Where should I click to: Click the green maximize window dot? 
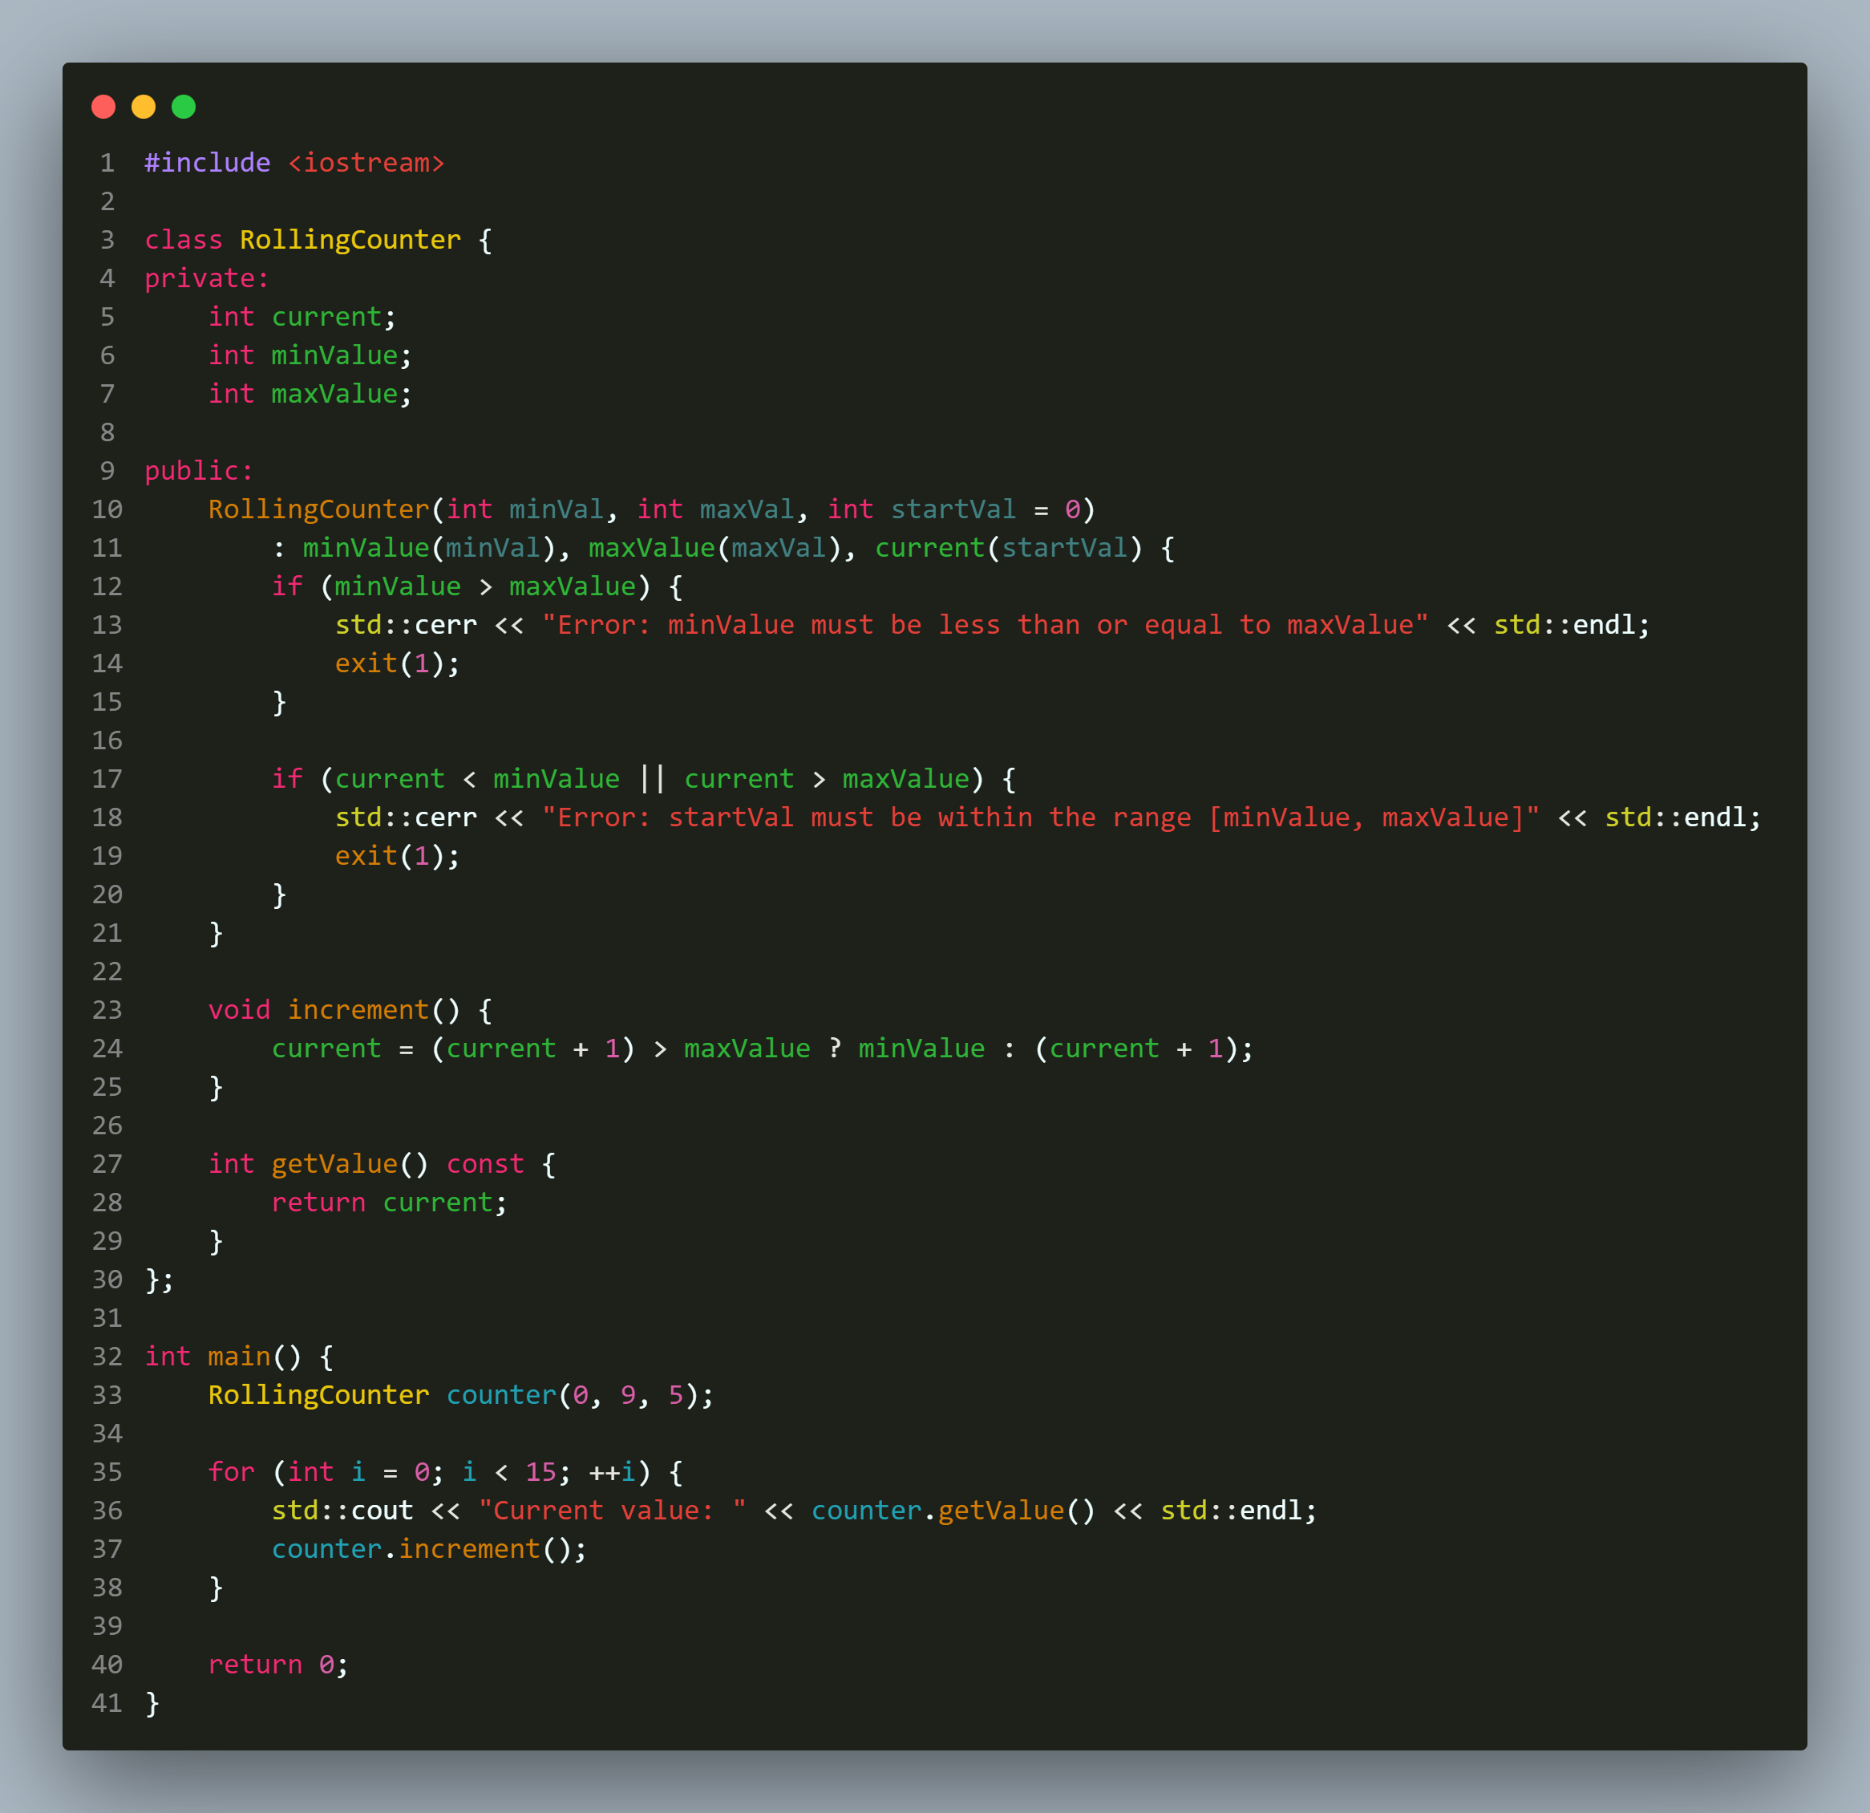coord(183,107)
